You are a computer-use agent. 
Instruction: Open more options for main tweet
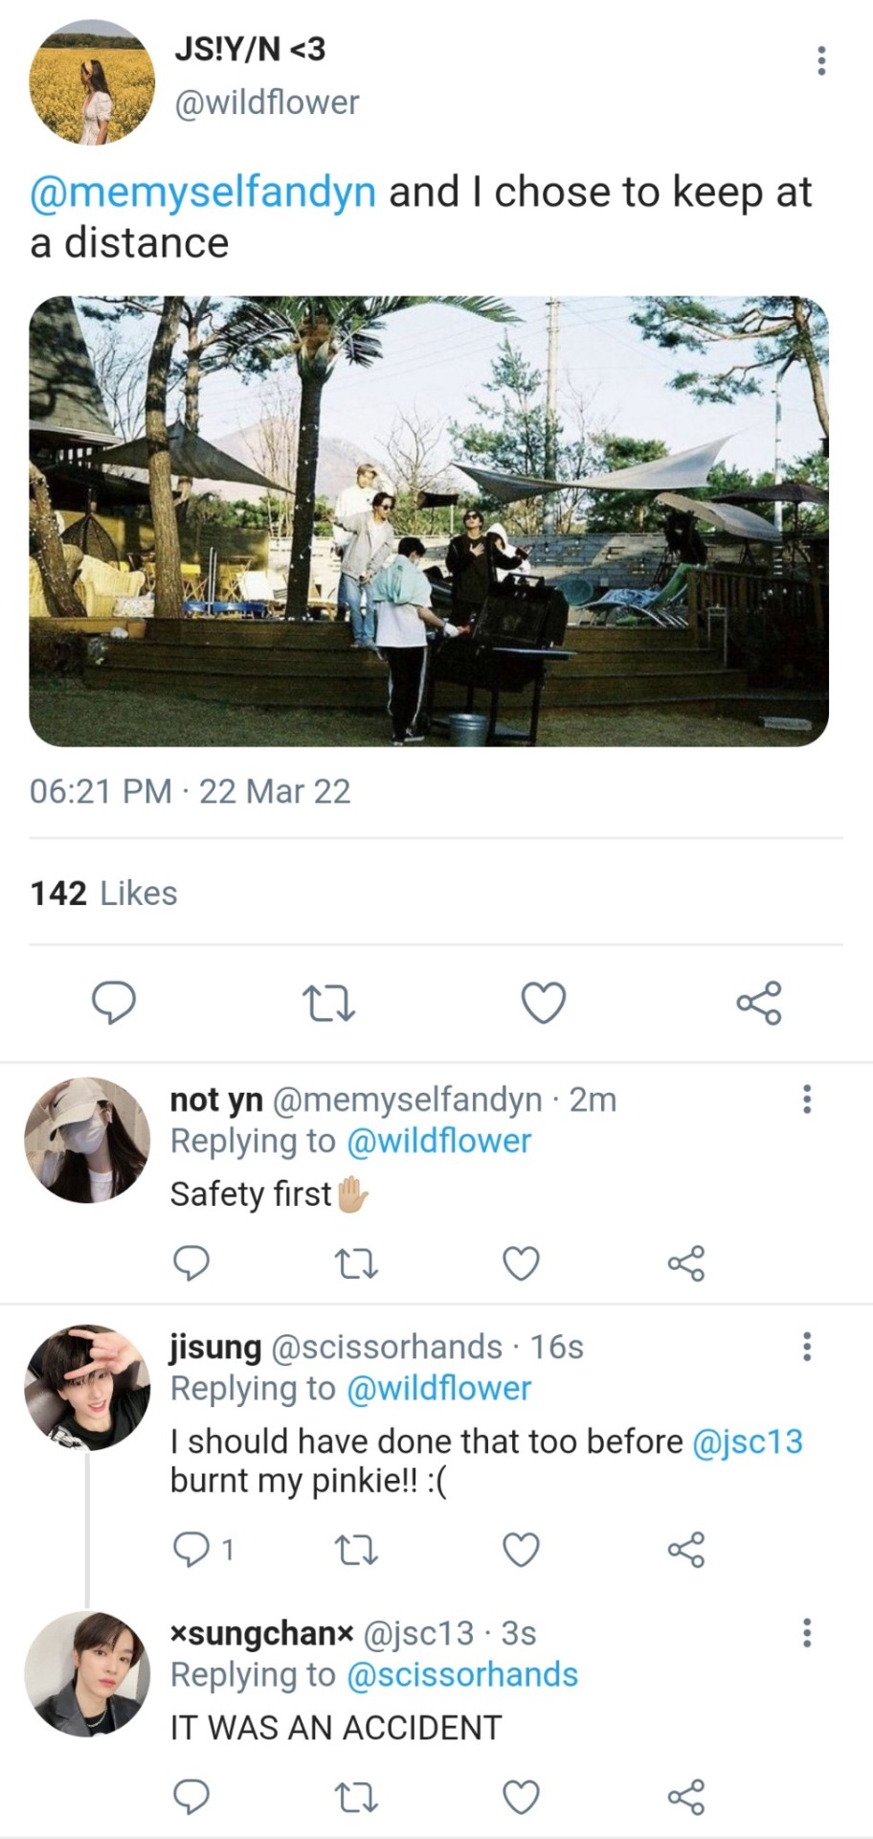coord(820,60)
